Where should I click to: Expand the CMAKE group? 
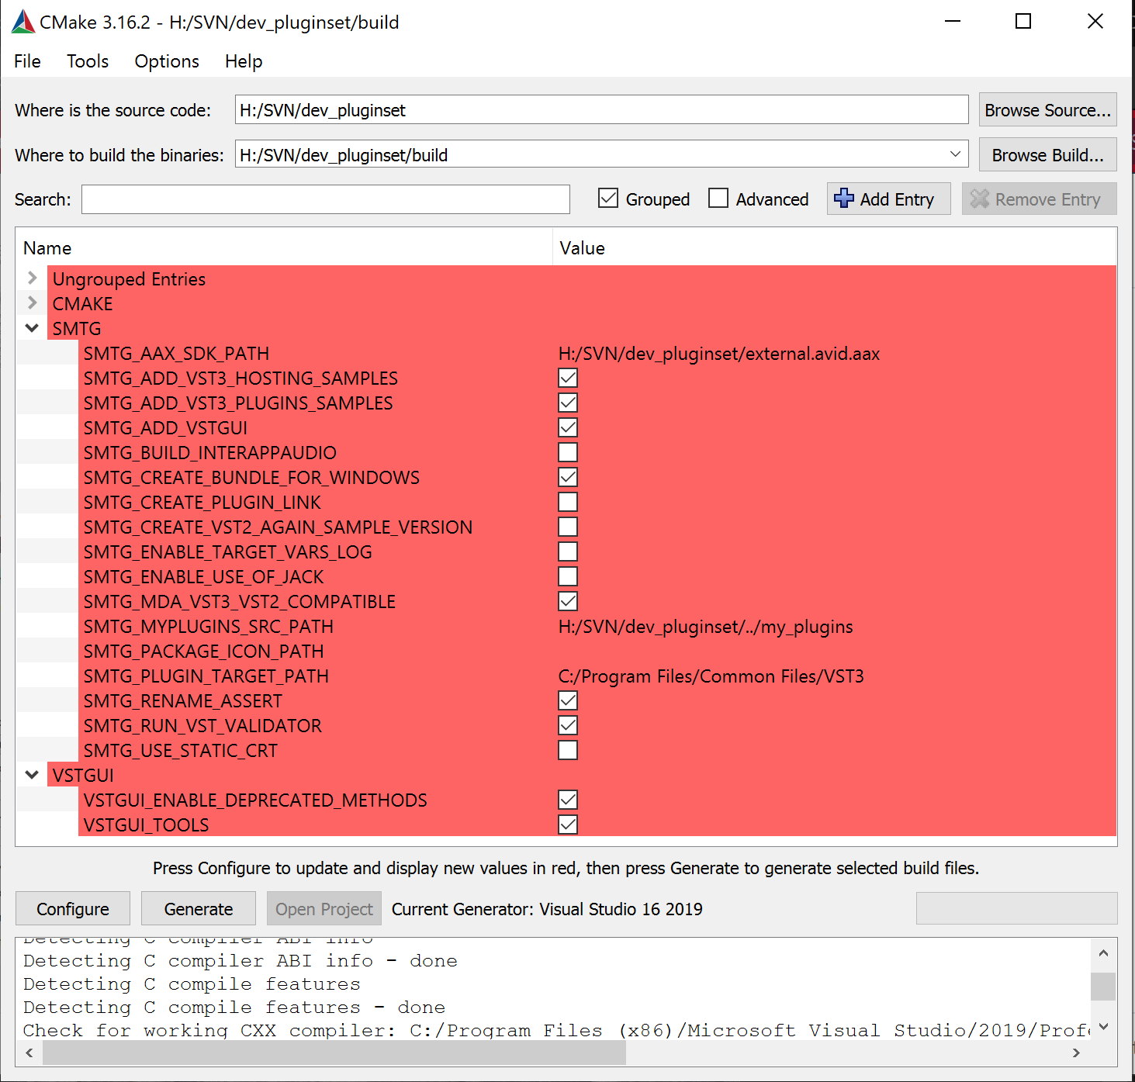click(x=32, y=302)
